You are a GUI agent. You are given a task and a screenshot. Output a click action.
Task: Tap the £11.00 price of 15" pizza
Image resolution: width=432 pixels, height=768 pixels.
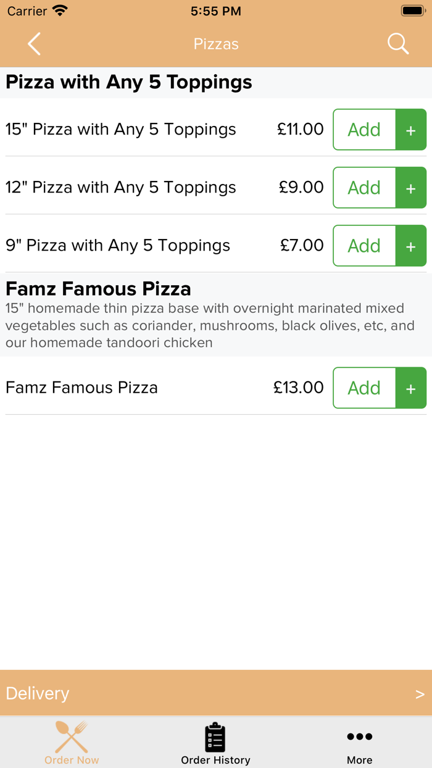coord(301,130)
